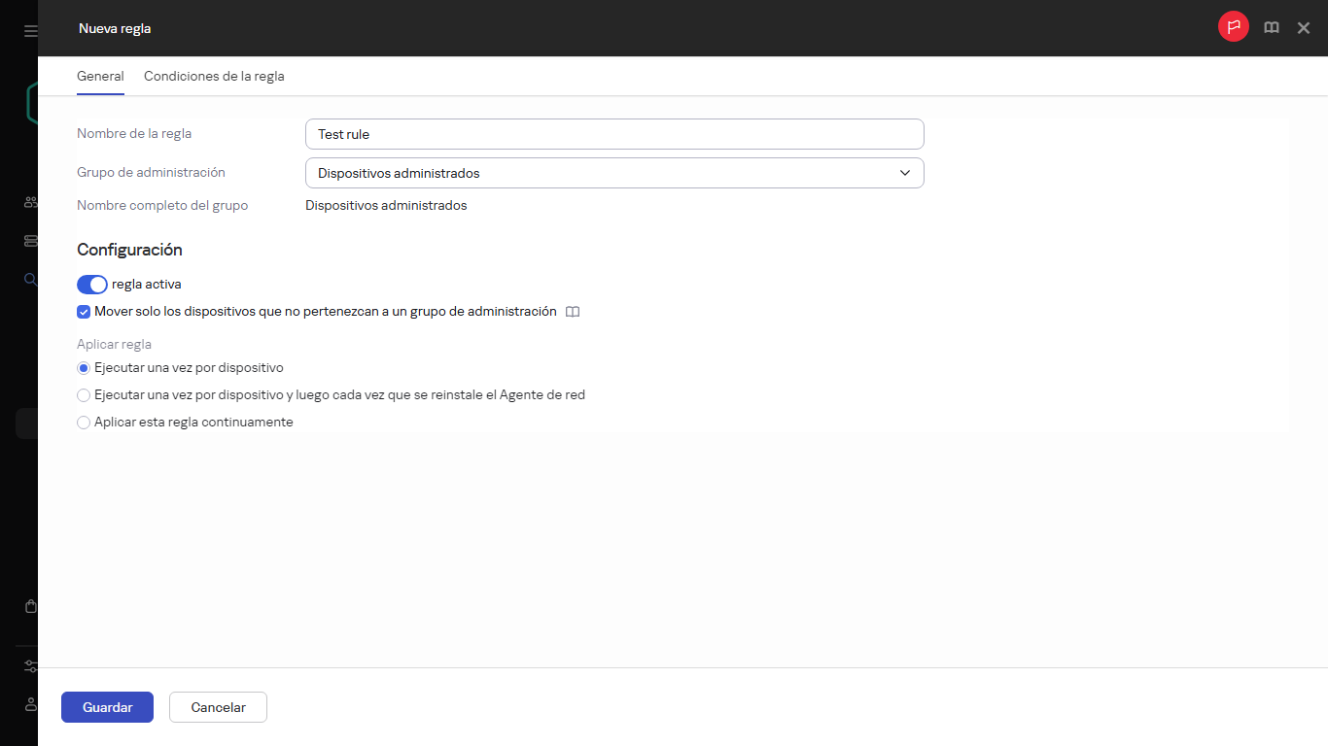1328x746 pixels.
Task: Open the sliders settings icon in sidebar
Action: click(30, 666)
